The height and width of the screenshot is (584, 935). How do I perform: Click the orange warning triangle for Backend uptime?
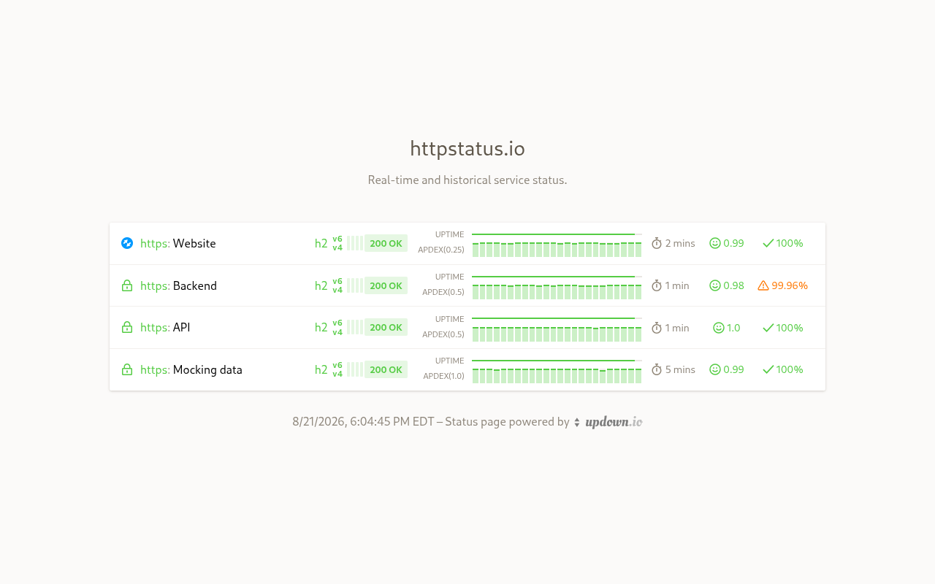(x=763, y=285)
